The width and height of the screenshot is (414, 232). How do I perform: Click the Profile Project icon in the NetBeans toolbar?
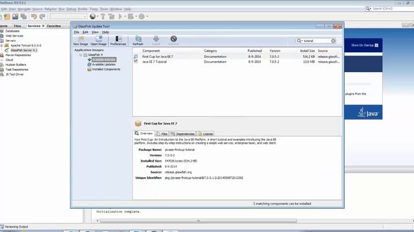pos(142,17)
